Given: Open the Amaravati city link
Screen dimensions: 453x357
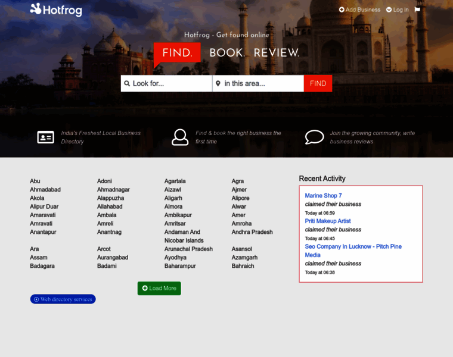Looking at the screenshot, I should [43, 215].
